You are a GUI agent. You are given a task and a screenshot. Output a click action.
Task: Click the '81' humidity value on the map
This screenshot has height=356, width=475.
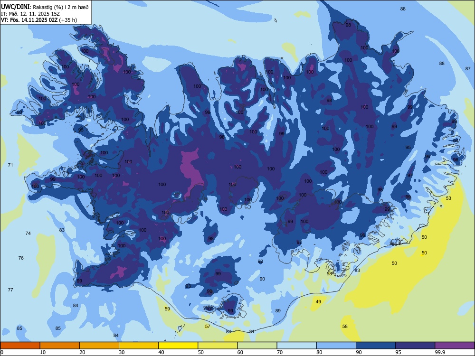click(252, 331)
